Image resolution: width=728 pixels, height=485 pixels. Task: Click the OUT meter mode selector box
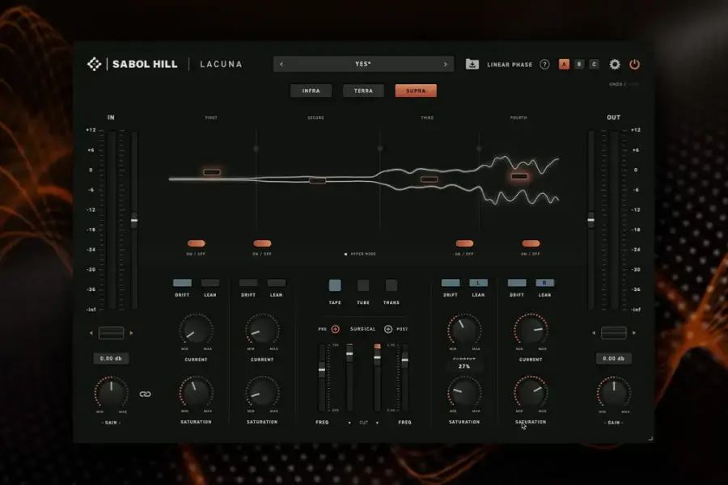(x=614, y=333)
